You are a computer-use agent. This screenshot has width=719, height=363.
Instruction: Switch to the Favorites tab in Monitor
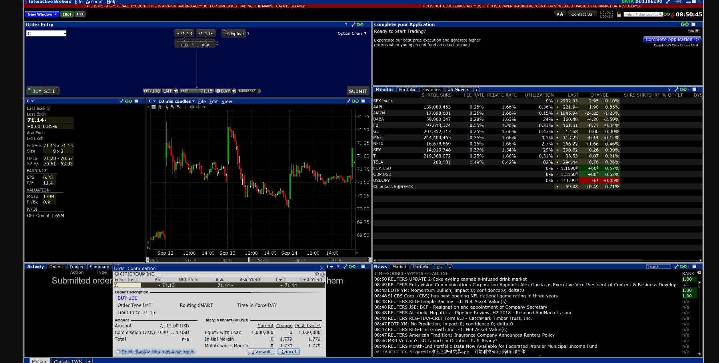(x=431, y=90)
